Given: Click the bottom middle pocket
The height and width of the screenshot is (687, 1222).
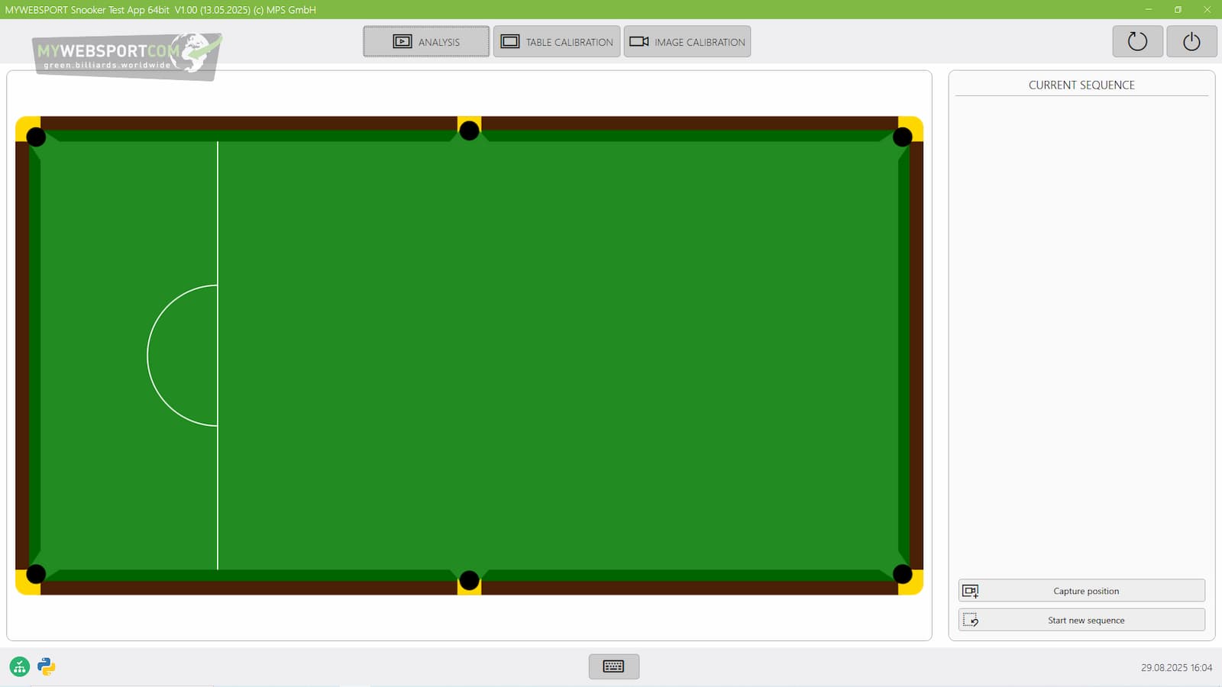Looking at the screenshot, I should [469, 580].
